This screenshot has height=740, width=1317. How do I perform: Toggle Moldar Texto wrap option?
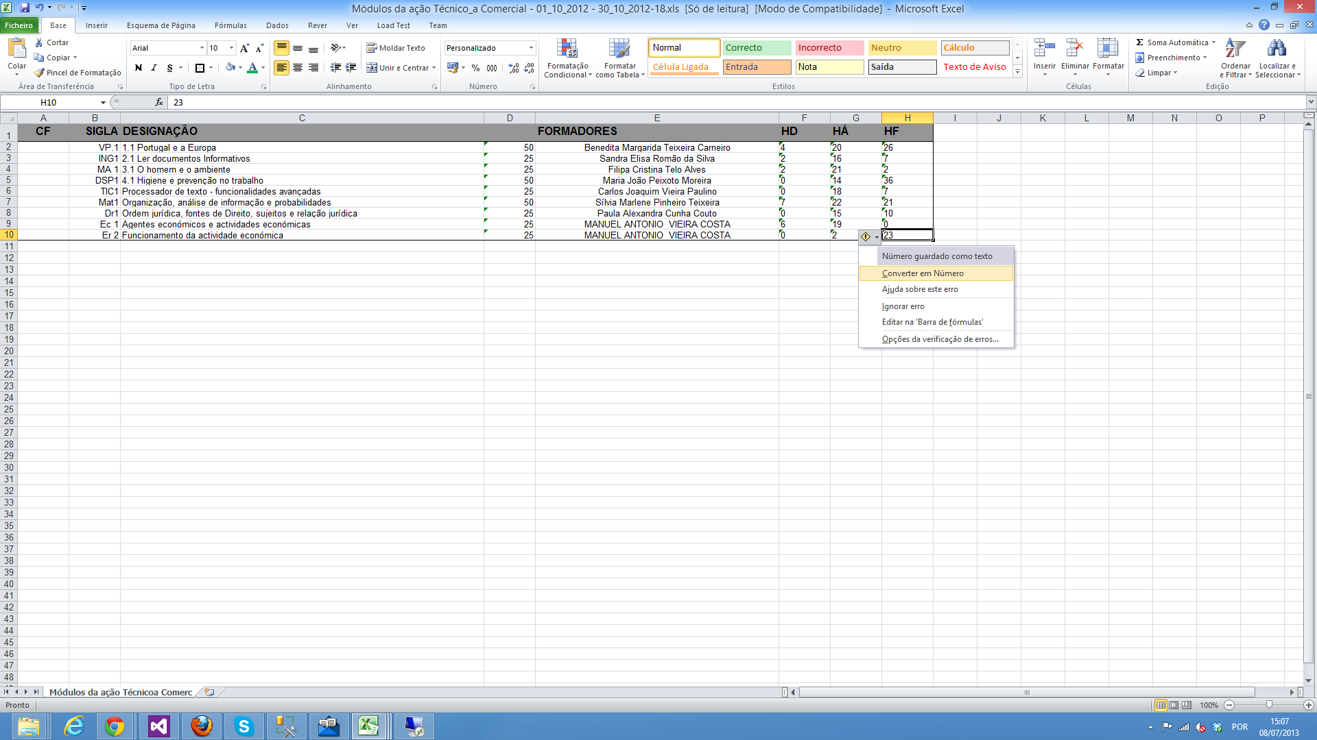click(396, 48)
